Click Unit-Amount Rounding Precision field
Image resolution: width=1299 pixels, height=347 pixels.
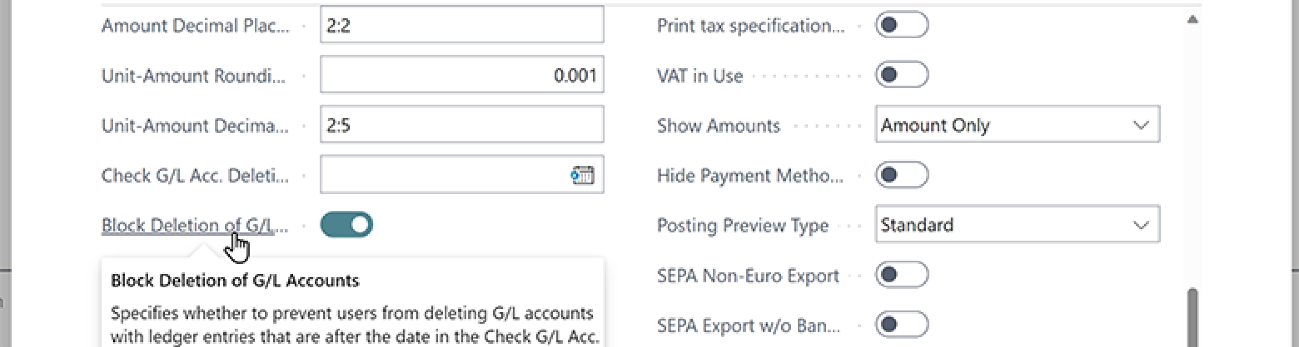point(462,74)
